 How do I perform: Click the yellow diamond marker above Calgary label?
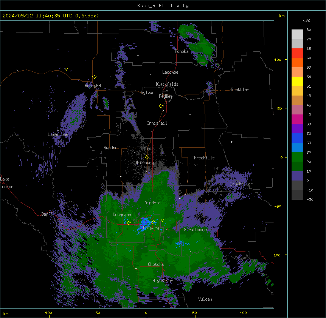click(x=153, y=222)
